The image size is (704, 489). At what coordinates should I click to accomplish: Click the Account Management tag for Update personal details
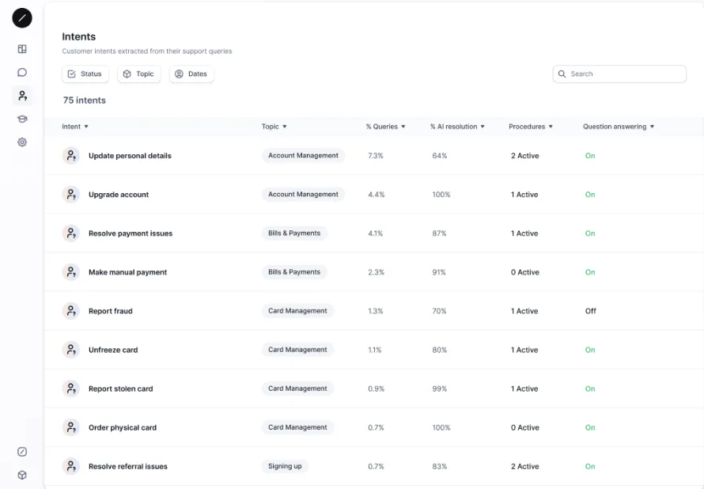point(303,155)
